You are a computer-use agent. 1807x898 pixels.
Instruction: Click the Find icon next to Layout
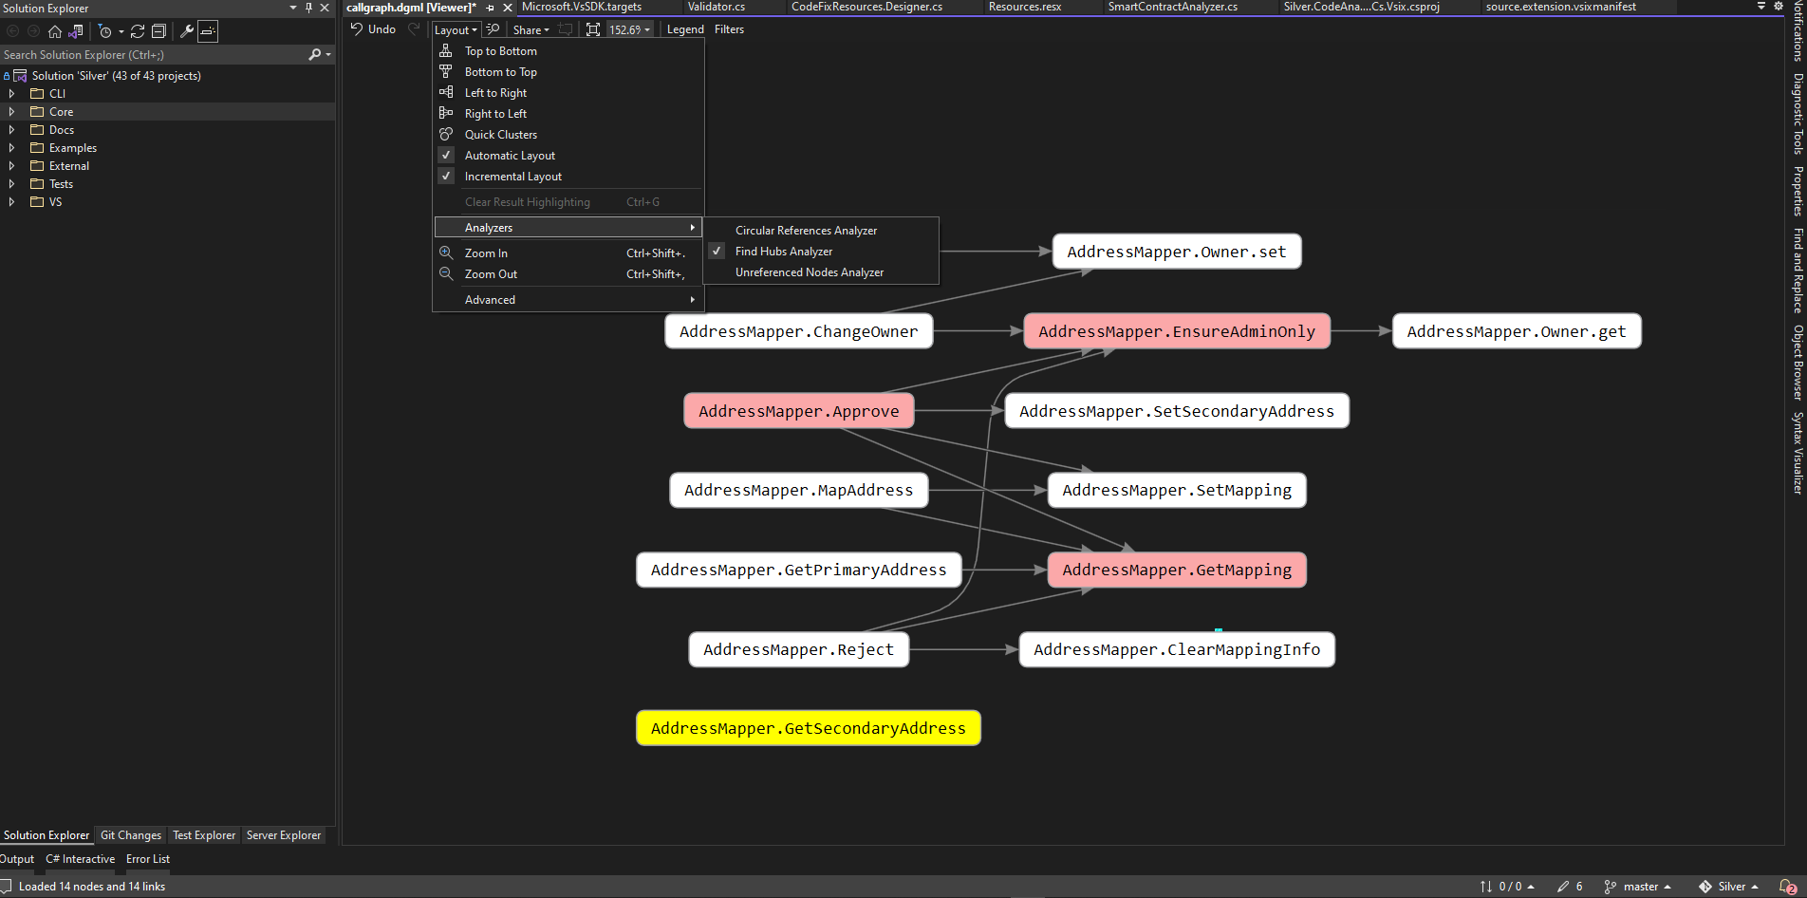[494, 29]
